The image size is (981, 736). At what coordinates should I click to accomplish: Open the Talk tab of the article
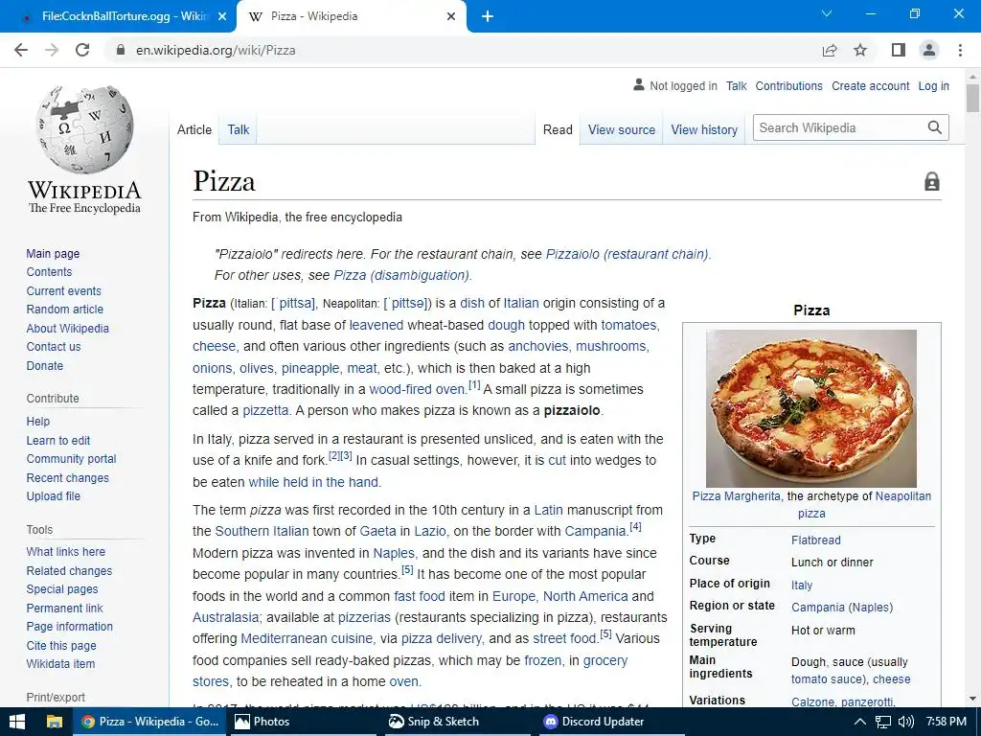tap(238, 129)
